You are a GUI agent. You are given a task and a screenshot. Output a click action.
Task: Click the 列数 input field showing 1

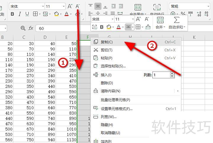click(x=161, y=75)
